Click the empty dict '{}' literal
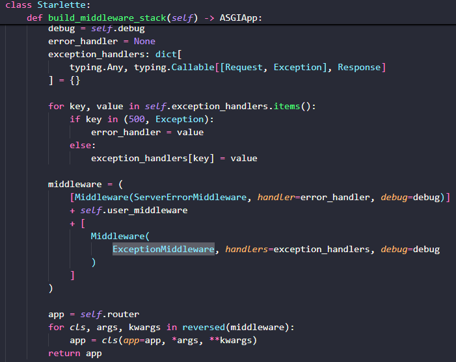Viewport: 456px width, 362px height. coord(75,81)
